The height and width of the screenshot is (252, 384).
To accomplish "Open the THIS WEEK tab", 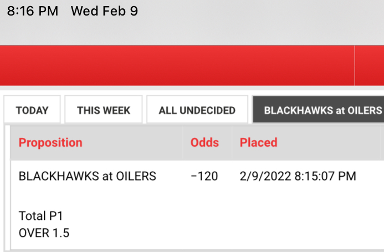I will click(x=104, y=110).
